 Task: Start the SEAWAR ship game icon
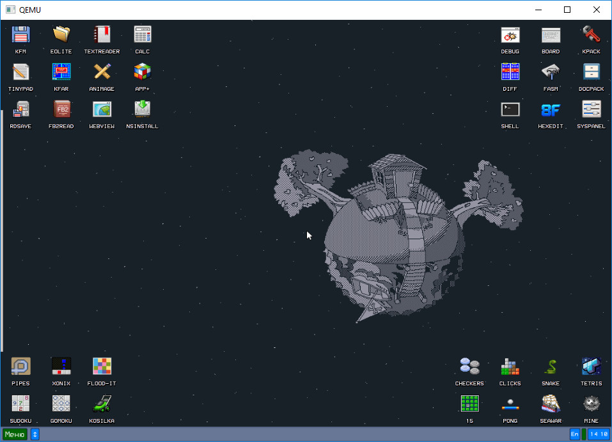(x=551, y=404)
